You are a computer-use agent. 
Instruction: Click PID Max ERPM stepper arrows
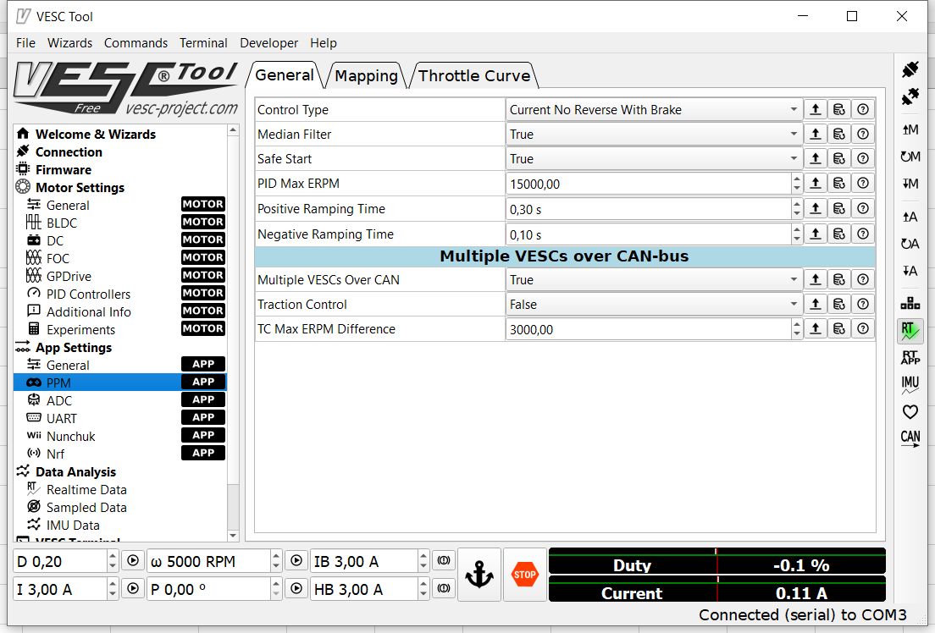(x=797, y=184)
